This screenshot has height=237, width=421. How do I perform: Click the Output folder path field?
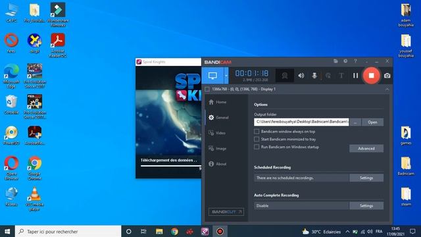(301, 122)
